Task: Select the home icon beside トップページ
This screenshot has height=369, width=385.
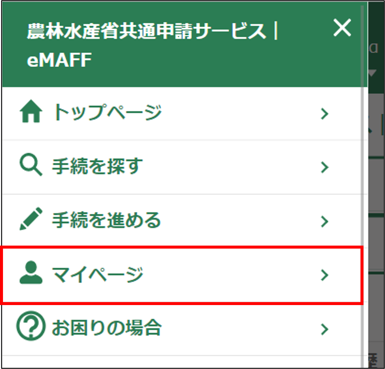Action: coord(30,113)
